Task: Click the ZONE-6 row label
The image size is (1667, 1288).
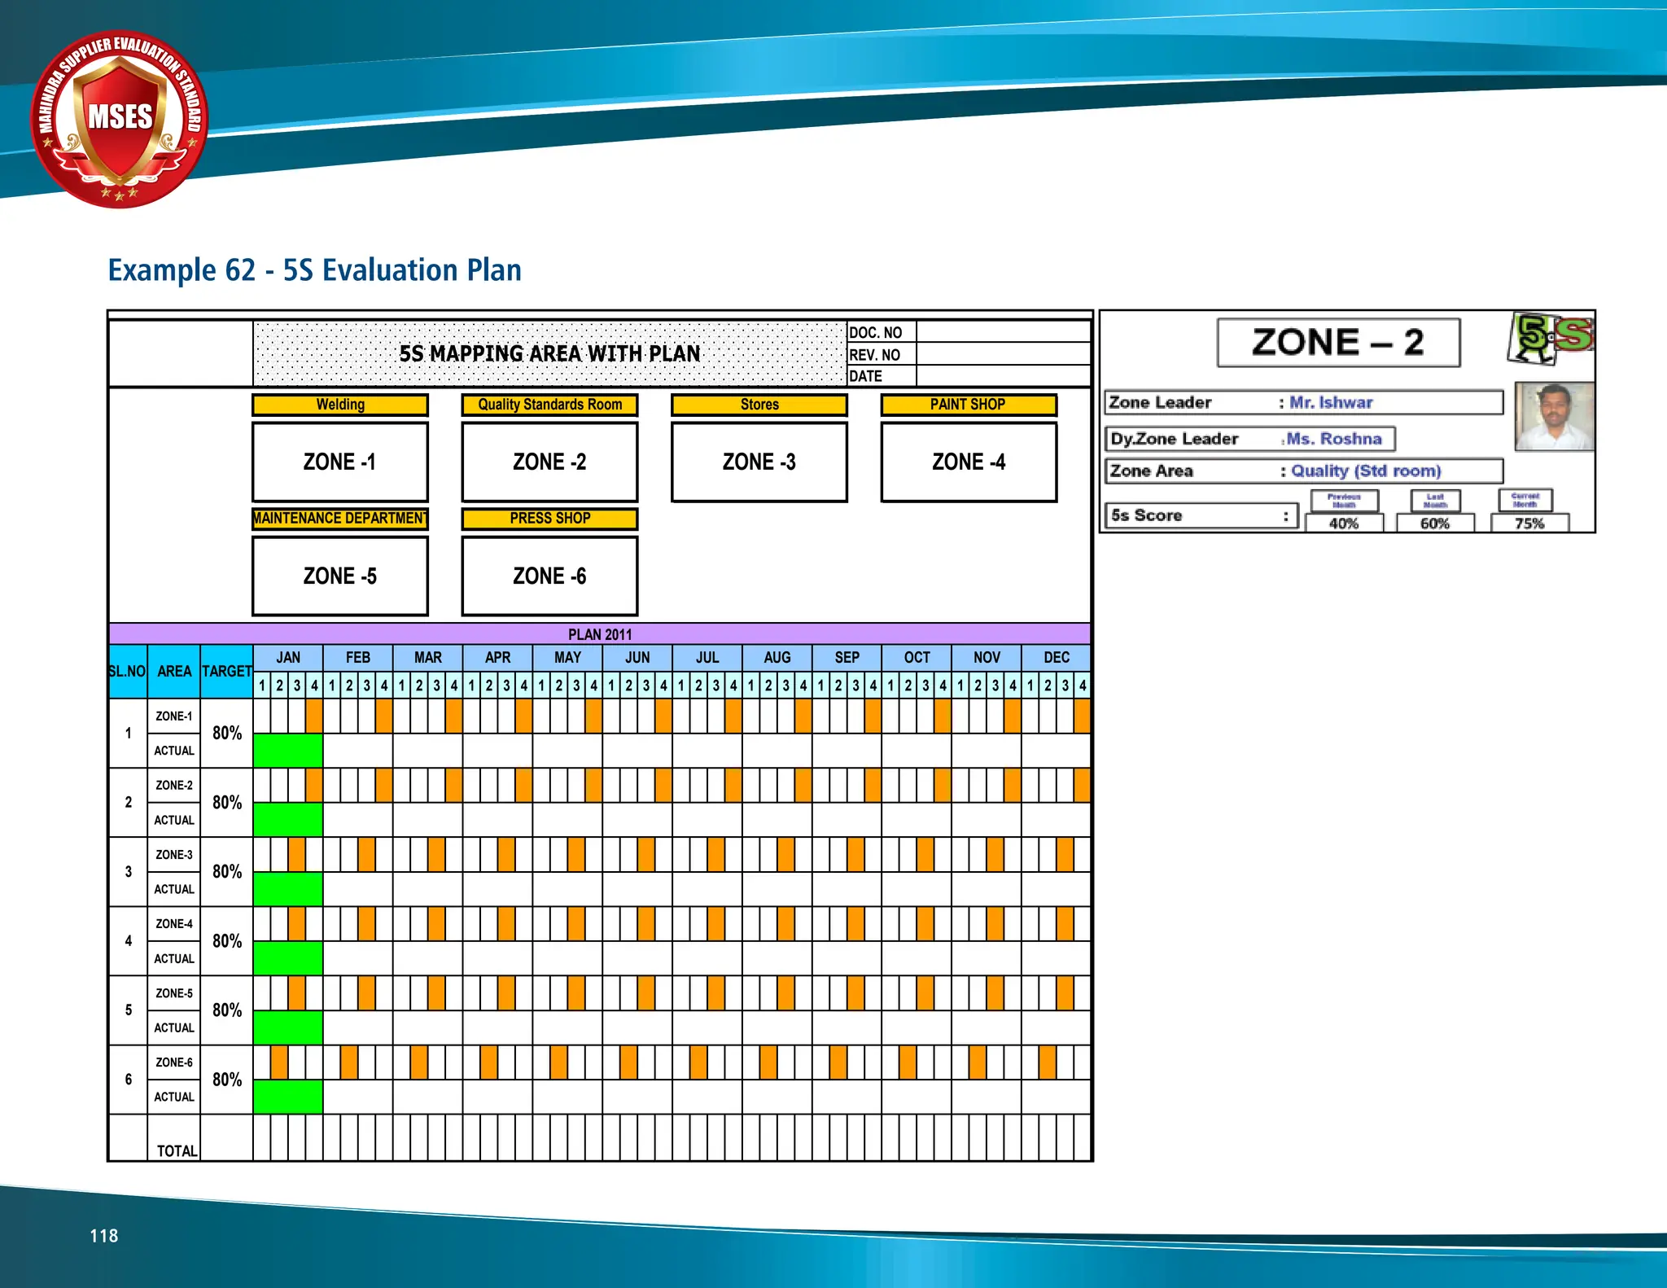Action: [x=174, y=1062]
